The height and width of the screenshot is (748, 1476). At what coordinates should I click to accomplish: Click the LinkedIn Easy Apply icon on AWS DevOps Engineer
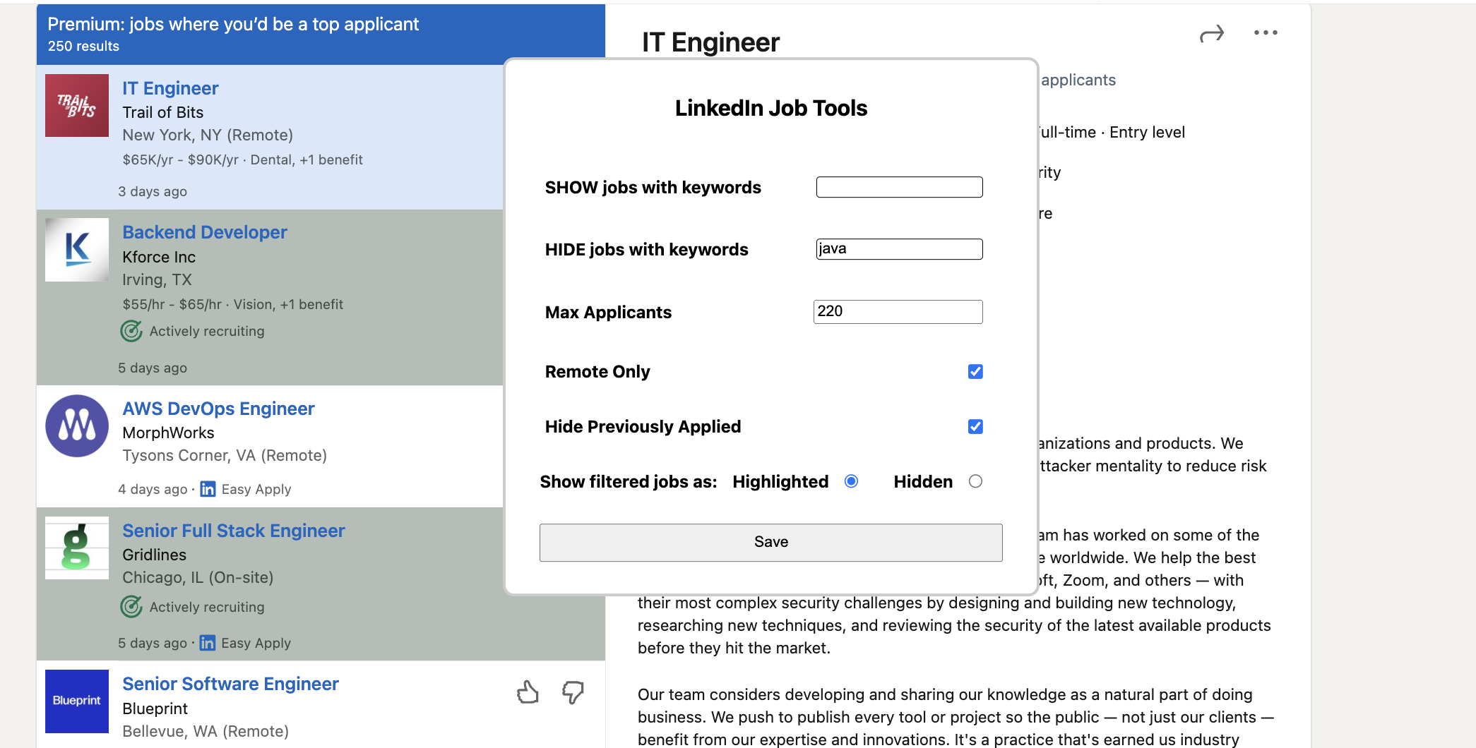point(208,489)
